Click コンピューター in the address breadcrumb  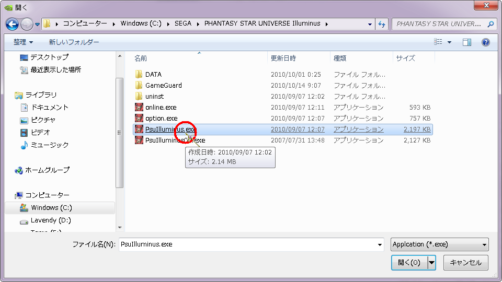(x=85, y=23)
